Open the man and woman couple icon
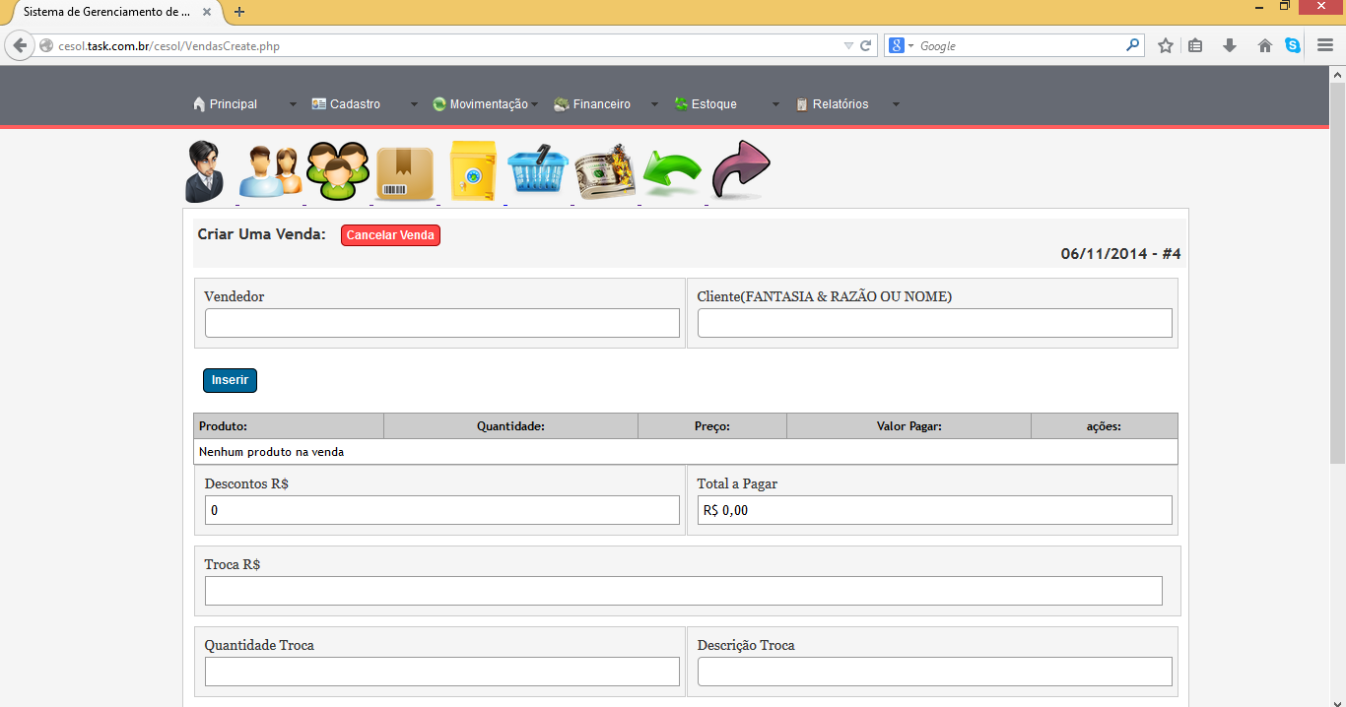This screenshot has width=1346, height=707. click(270, 171)
